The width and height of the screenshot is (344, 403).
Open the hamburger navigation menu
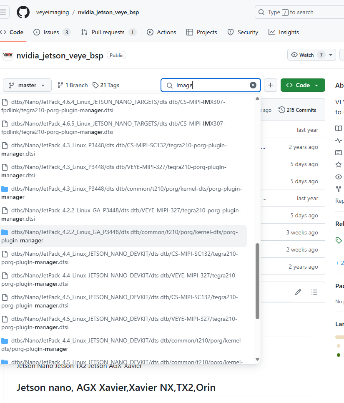[x=3, y=12]
